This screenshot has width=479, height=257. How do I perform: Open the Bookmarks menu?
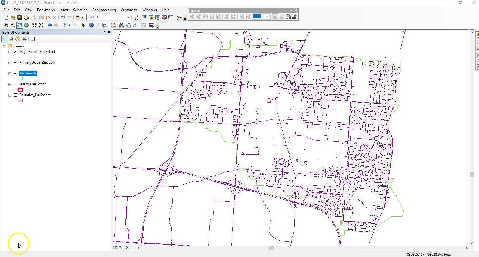(x=46, y=10)
